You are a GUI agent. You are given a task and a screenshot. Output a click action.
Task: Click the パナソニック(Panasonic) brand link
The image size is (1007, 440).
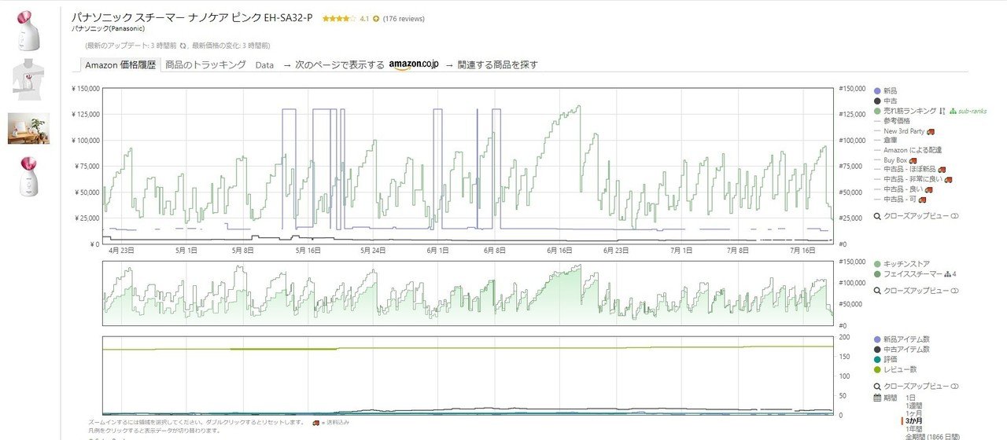click(107, 28)
